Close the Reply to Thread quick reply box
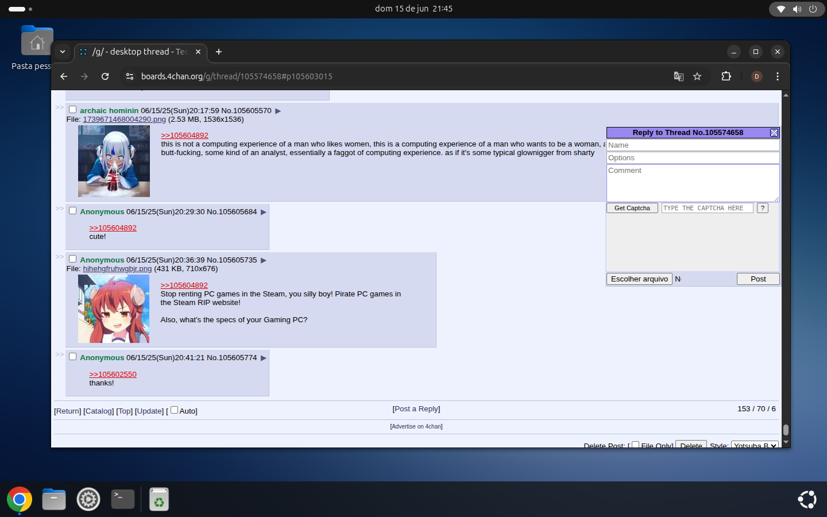This screenshot has width=827, height=517. coord(774,133)
